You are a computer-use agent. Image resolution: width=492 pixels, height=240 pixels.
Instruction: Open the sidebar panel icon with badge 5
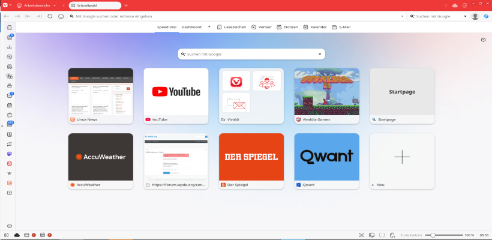tap(10, 37)
